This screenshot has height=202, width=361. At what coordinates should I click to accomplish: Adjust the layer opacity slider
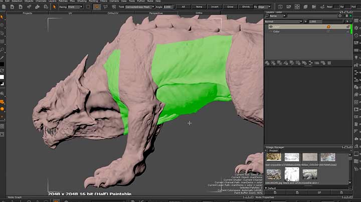333,22
